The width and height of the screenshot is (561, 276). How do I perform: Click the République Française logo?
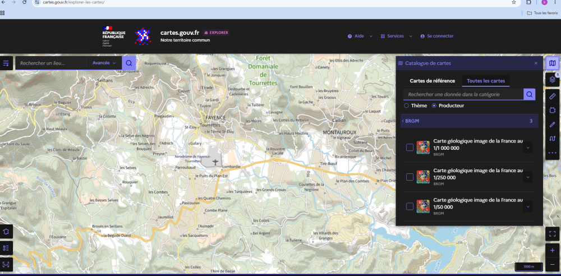point(113,36)
